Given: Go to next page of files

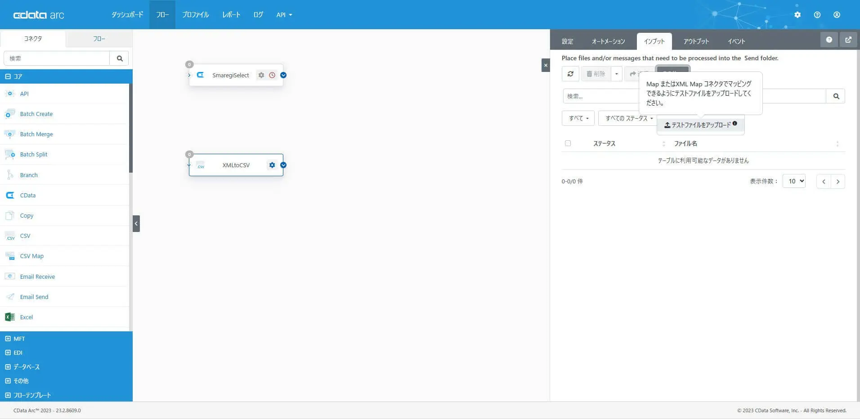Looking at the screenshot, I should 838,182.
